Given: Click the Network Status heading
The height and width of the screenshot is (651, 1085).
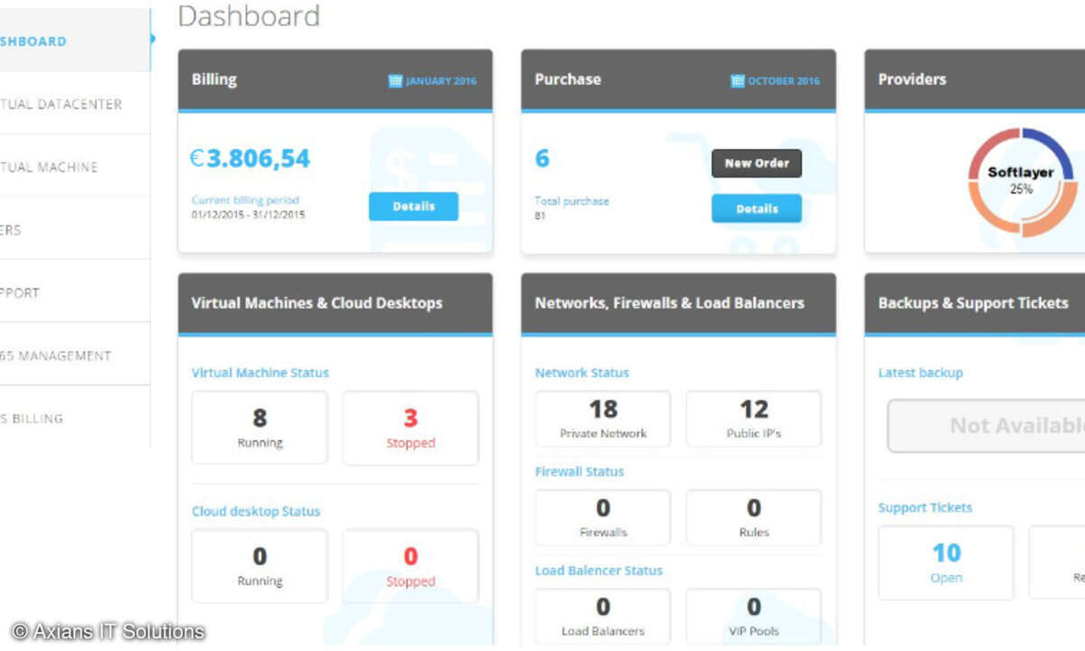Looking at the screenshot, I should [582, 373].
